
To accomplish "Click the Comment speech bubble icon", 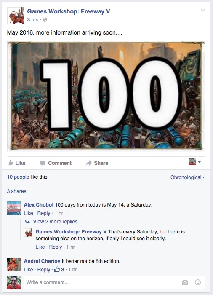I will (x=43, y=163).
